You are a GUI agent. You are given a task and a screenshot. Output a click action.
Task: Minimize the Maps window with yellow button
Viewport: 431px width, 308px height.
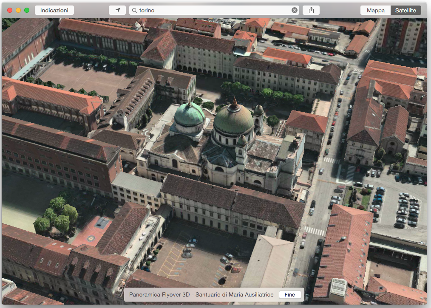(18, 10)
